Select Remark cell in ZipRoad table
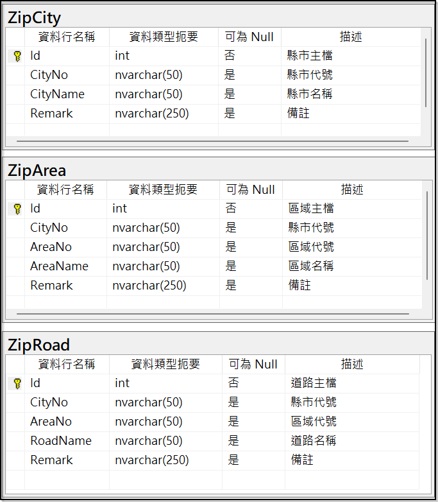This screenshot has width=438, height=502. [x=67, y=460]
